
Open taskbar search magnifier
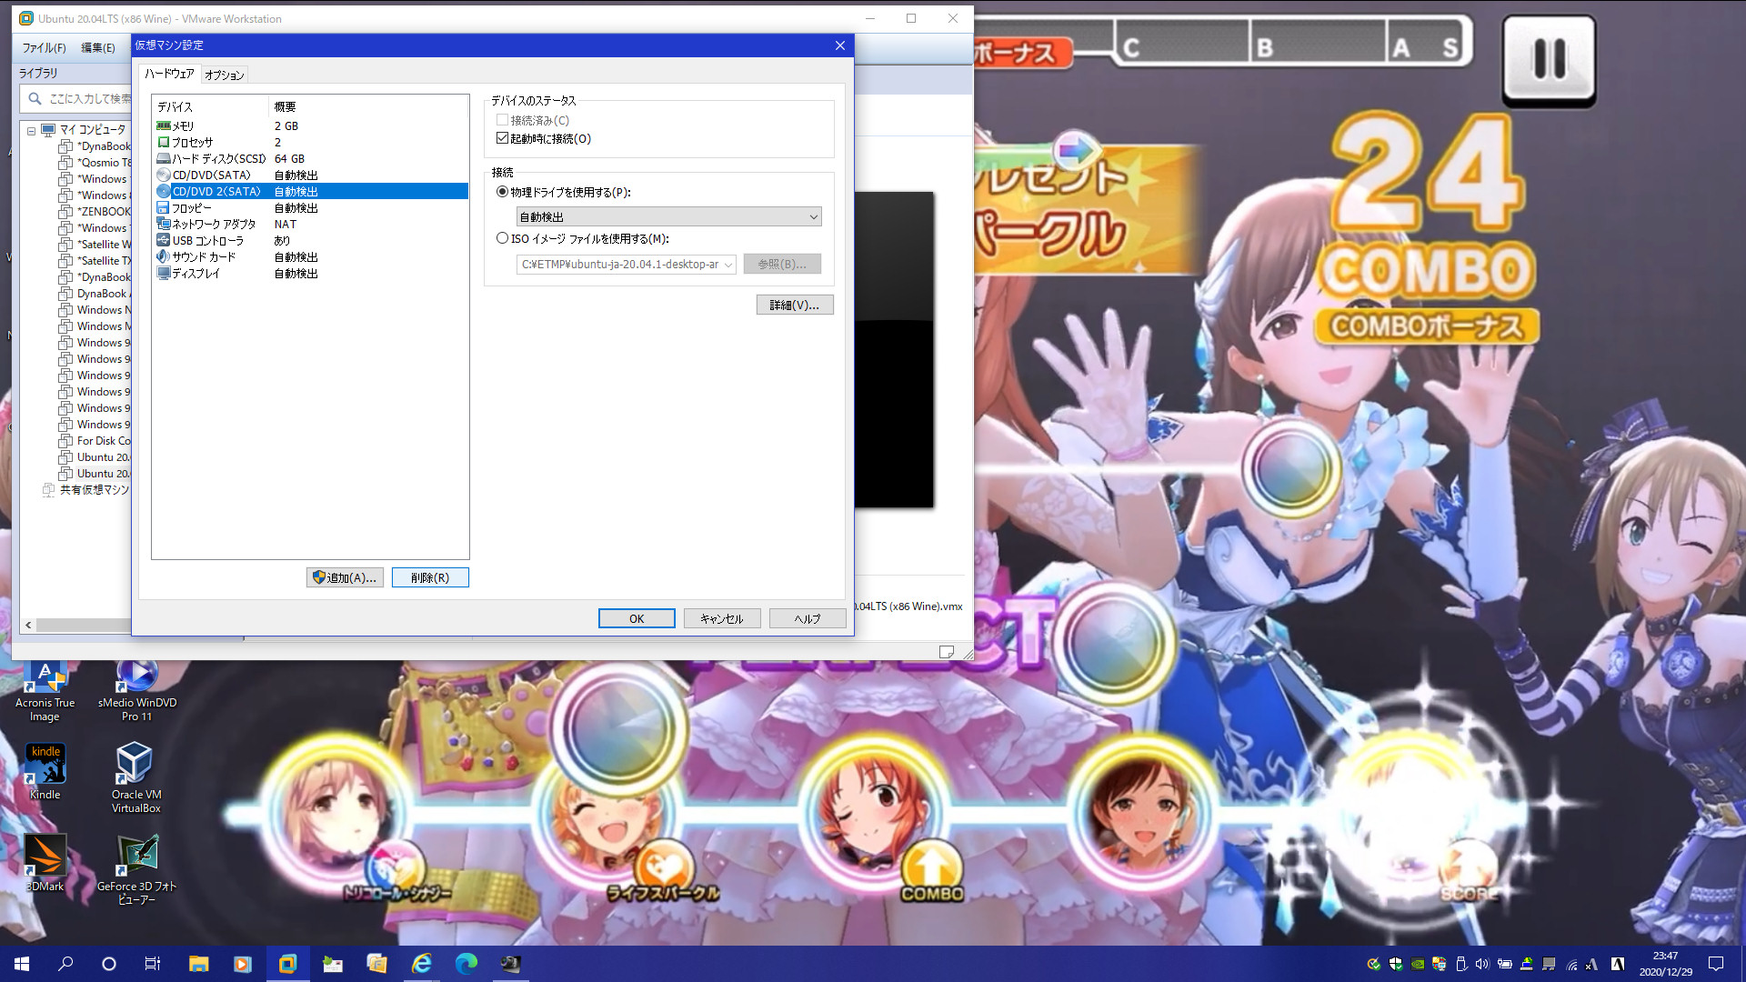tap(65, 964)
